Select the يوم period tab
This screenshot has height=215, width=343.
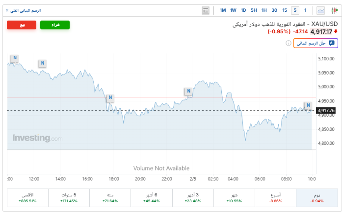[317, 197]
